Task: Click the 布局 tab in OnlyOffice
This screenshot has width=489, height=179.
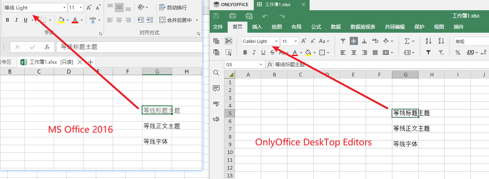Action: [x=296, y=27]
